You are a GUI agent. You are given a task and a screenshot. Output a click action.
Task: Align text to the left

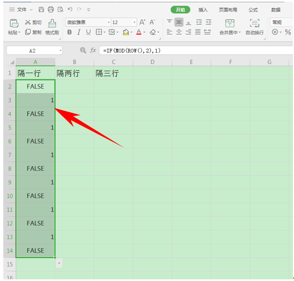(x=169, y=32)
